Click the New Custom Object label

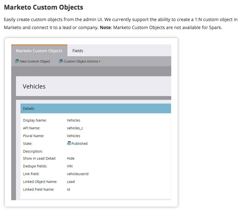pyautogui.click(x=35, y=61)
